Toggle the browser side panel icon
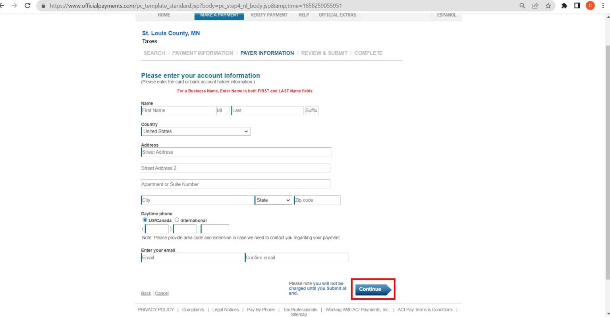 (x=577, y=6)
